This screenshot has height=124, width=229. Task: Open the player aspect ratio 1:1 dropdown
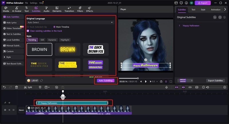[x=154, y=81]
